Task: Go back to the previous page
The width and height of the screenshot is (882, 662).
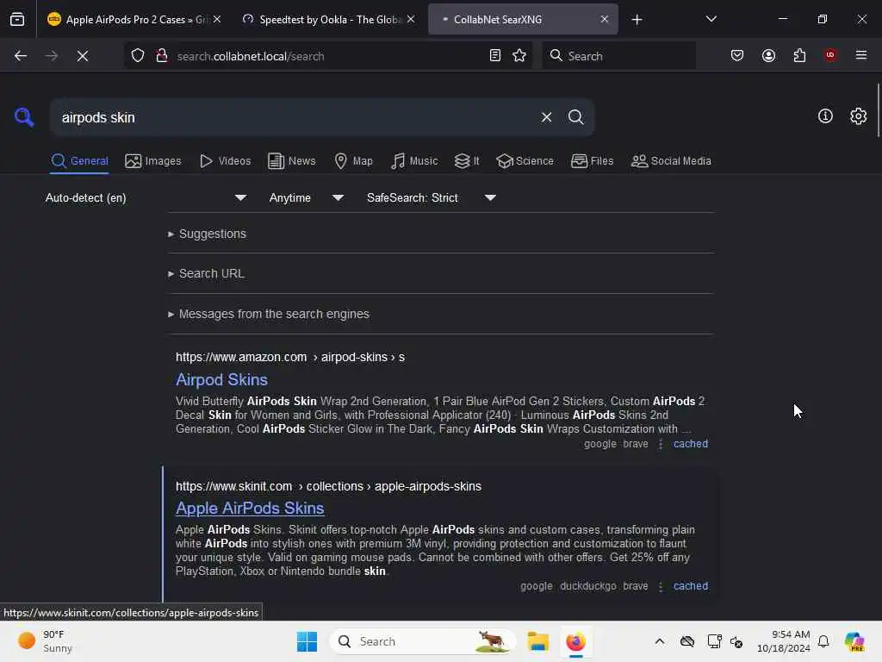Action: (21, 56)
